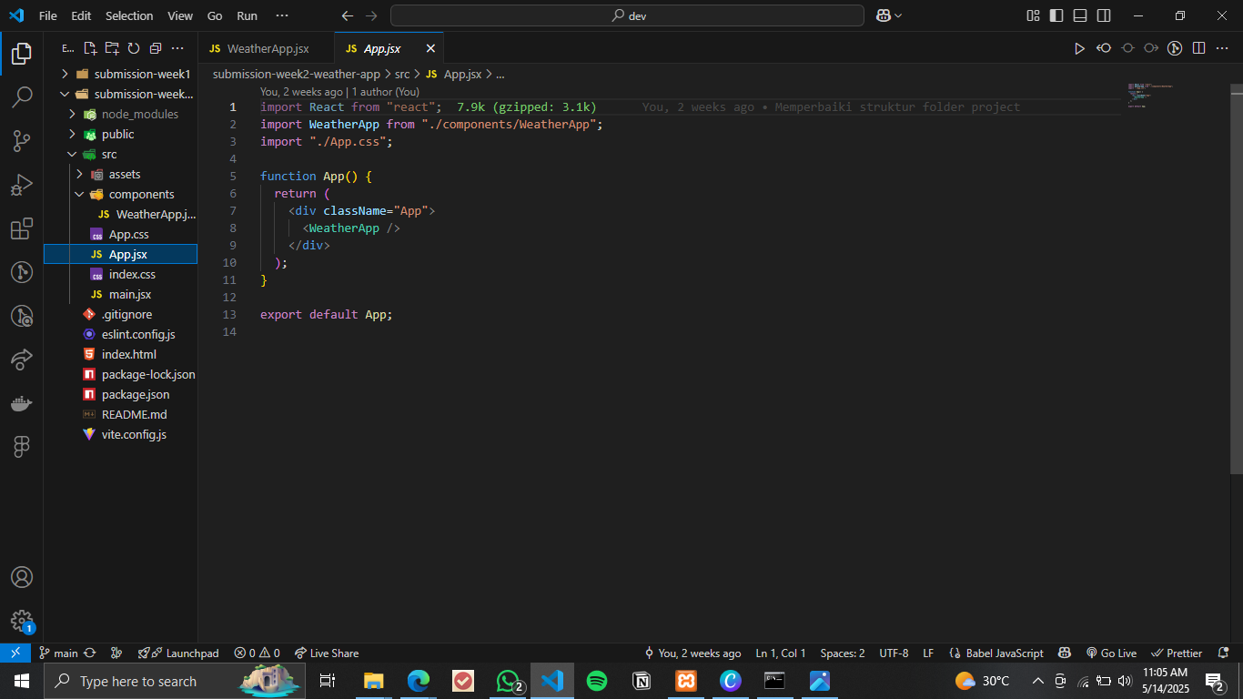Click the Run Code play icon

click(x=1079, y=48)
